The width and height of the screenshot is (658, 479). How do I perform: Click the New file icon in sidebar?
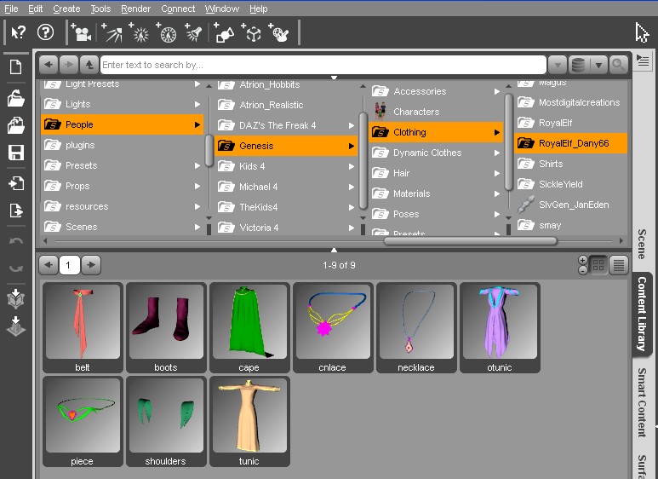tap(16, 66)
